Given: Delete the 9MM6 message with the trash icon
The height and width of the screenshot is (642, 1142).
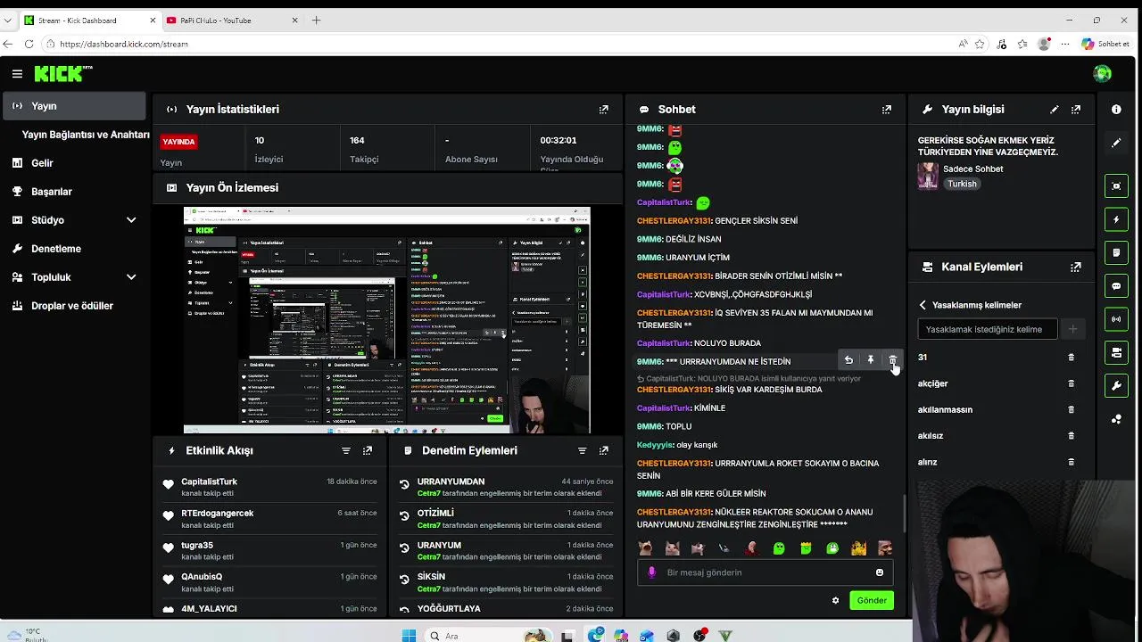Looking at the screenshot, I should (x=892, y=360).
